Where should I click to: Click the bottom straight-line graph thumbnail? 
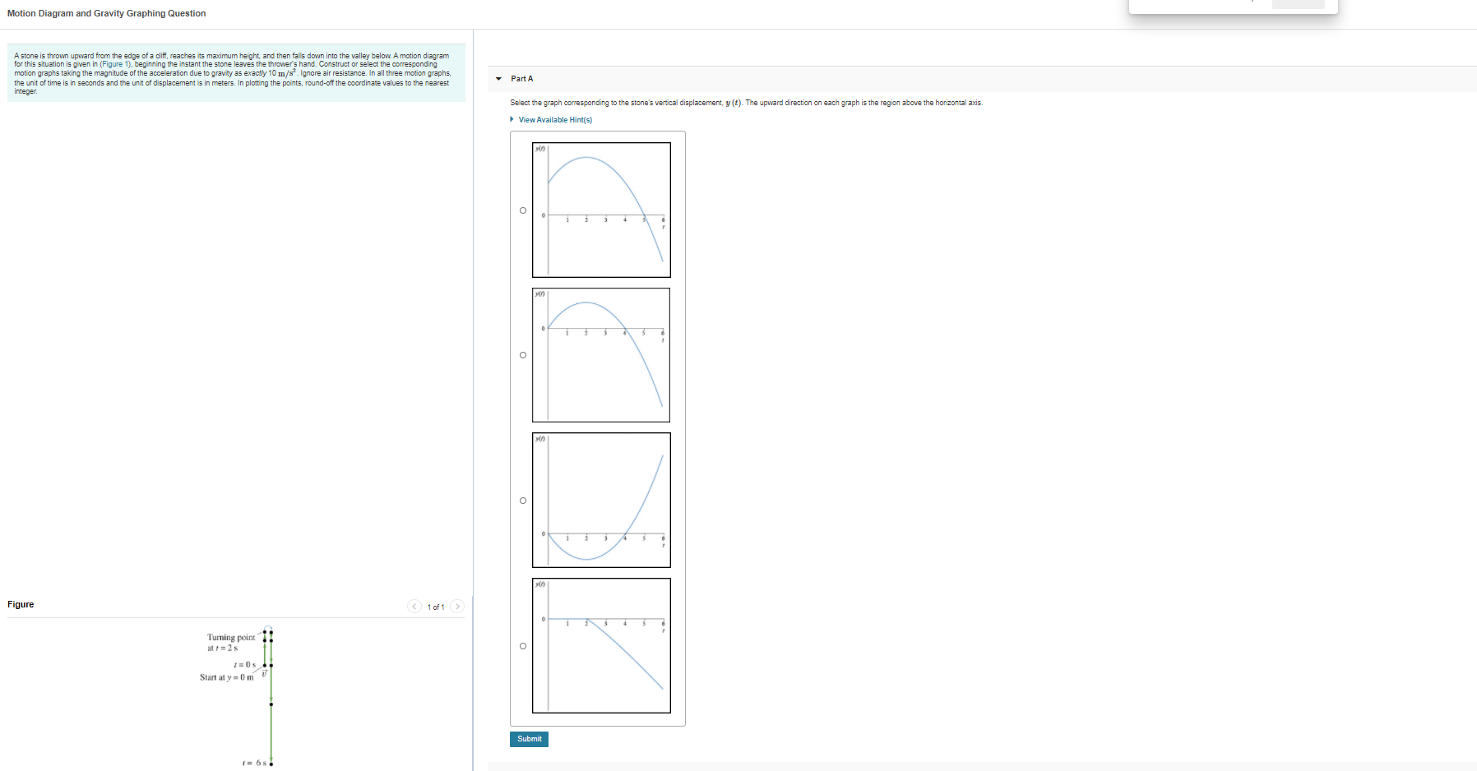[x=600, y=646]
